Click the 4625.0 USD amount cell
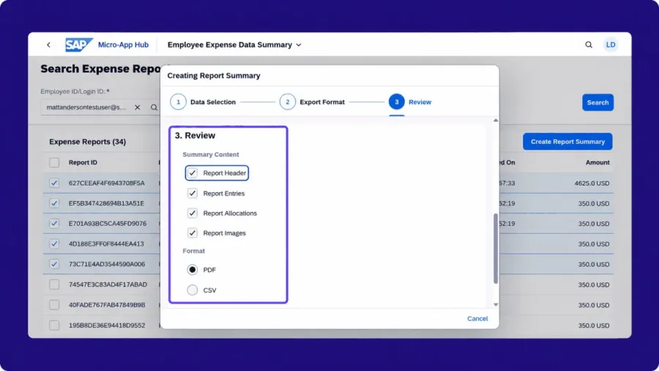 (592, 183)
